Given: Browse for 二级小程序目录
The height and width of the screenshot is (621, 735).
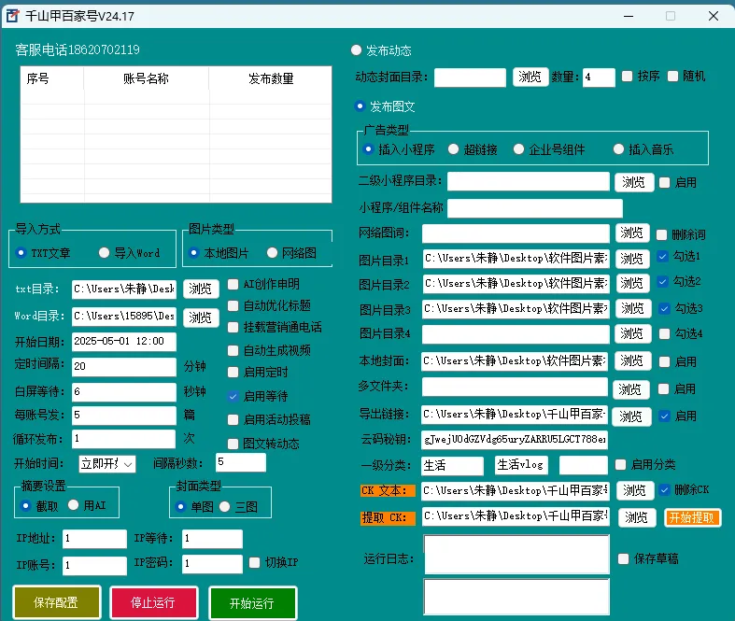Looking at the screenshot, I should pos(634,182).
